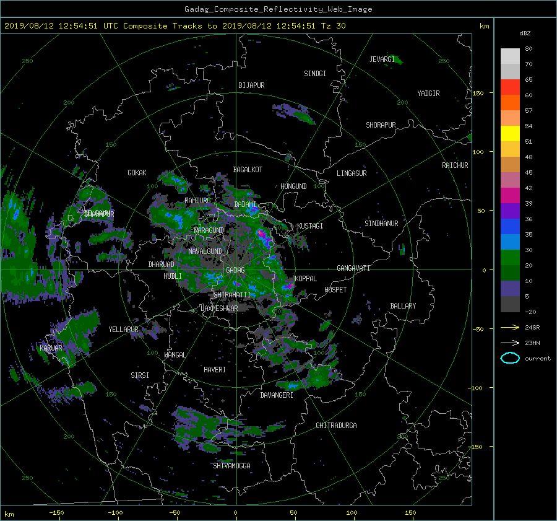Viewport: 557px width, 521px height.
Task: Click the BAGALKOT city label
Action: coord(248,170)
